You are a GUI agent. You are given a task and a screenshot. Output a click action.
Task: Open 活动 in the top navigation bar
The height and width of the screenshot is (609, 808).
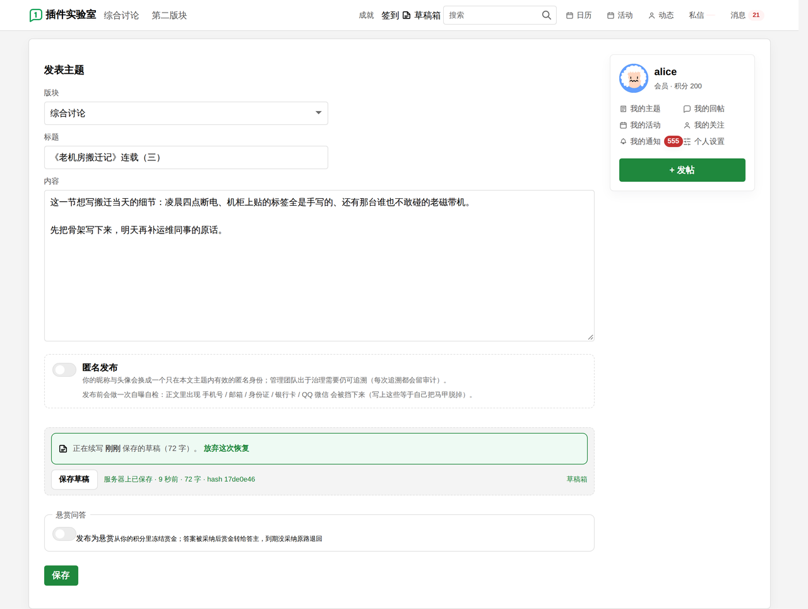coord(620,15)
